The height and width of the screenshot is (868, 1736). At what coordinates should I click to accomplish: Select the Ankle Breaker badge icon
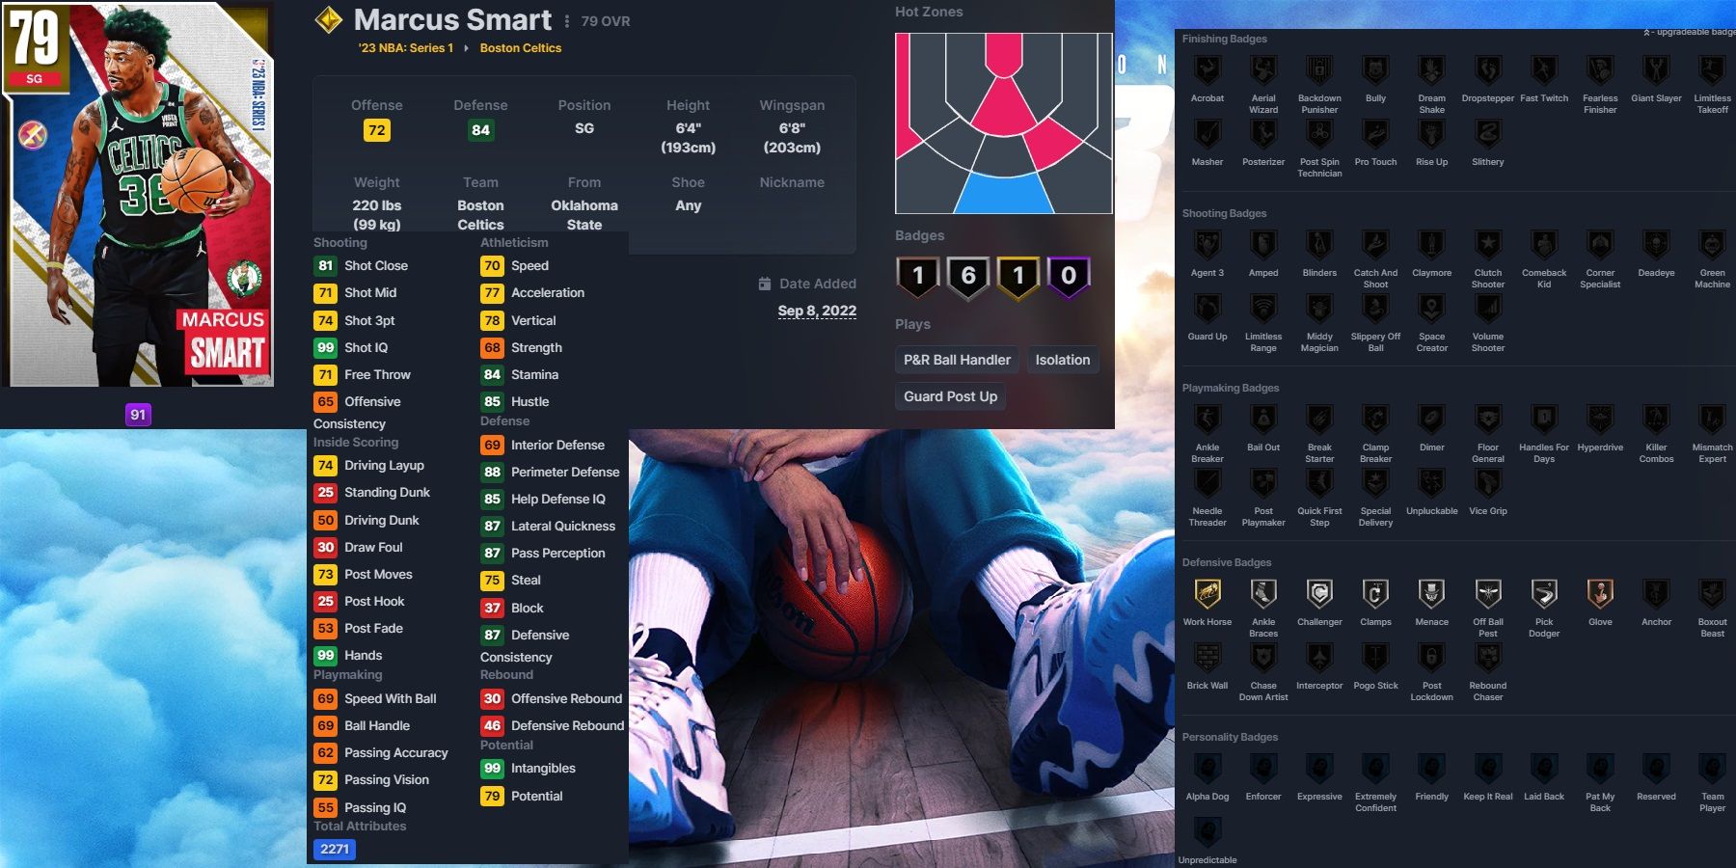(x=1207, y=419)
